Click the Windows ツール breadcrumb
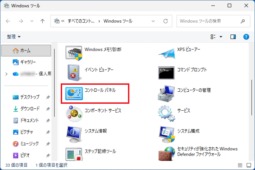Viewport: 255px width, 170px height. point(118,21)
